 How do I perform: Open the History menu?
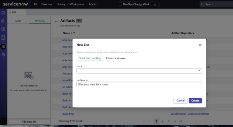61,4
